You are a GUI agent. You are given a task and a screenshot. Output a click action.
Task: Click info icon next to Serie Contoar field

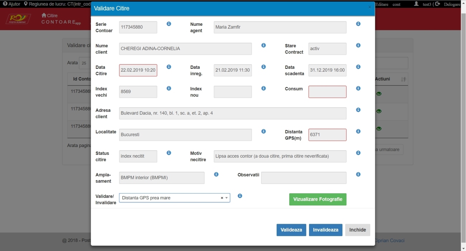coord(169,24)
